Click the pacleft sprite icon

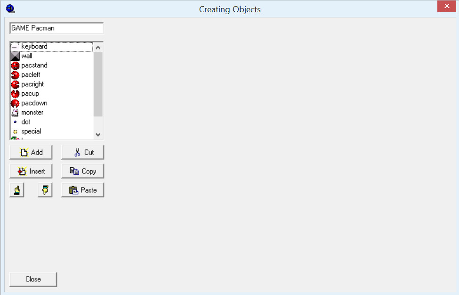15,75
